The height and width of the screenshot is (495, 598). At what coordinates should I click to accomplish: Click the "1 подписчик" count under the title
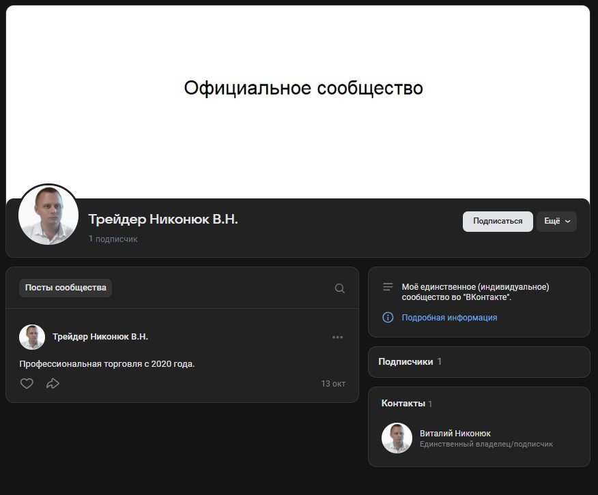click(x=113, y=239)
